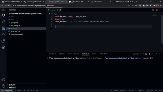The height and width of the screenshot is (92, 163).
Task: Switch to the Ports tab
Action: click(x=94, y=54)
